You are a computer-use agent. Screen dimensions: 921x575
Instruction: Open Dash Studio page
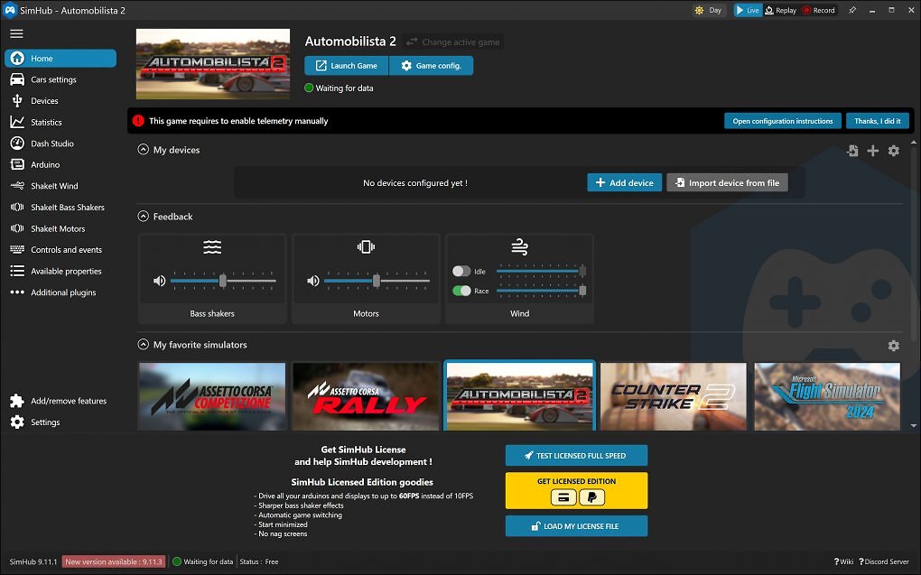click(x=60, y=144)
